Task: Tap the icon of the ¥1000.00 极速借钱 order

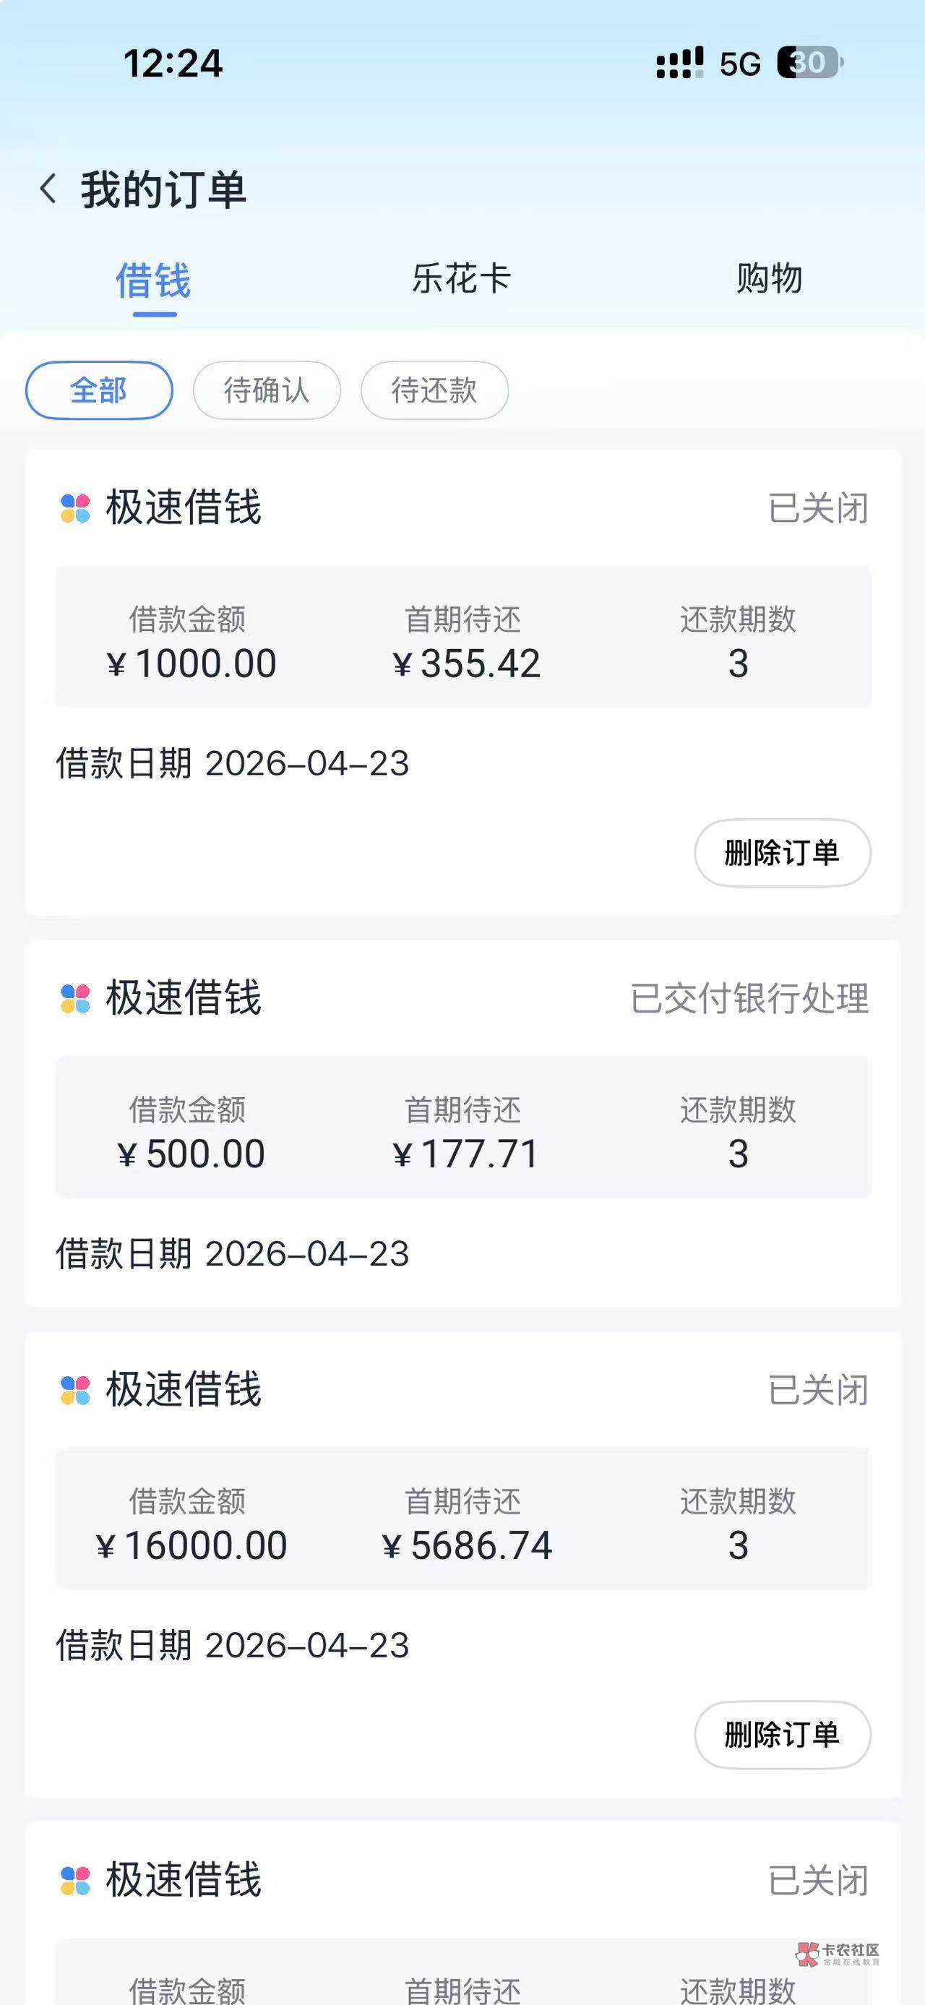Action: (75, 508)
